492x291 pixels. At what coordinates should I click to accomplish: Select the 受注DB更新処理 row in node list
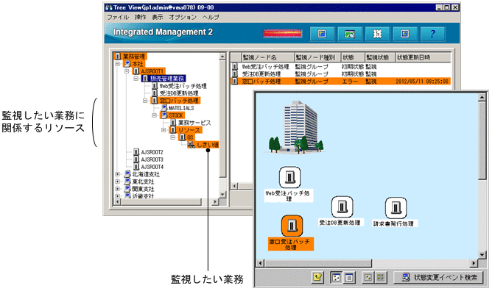pyautogui.click(x=341, y=74)
